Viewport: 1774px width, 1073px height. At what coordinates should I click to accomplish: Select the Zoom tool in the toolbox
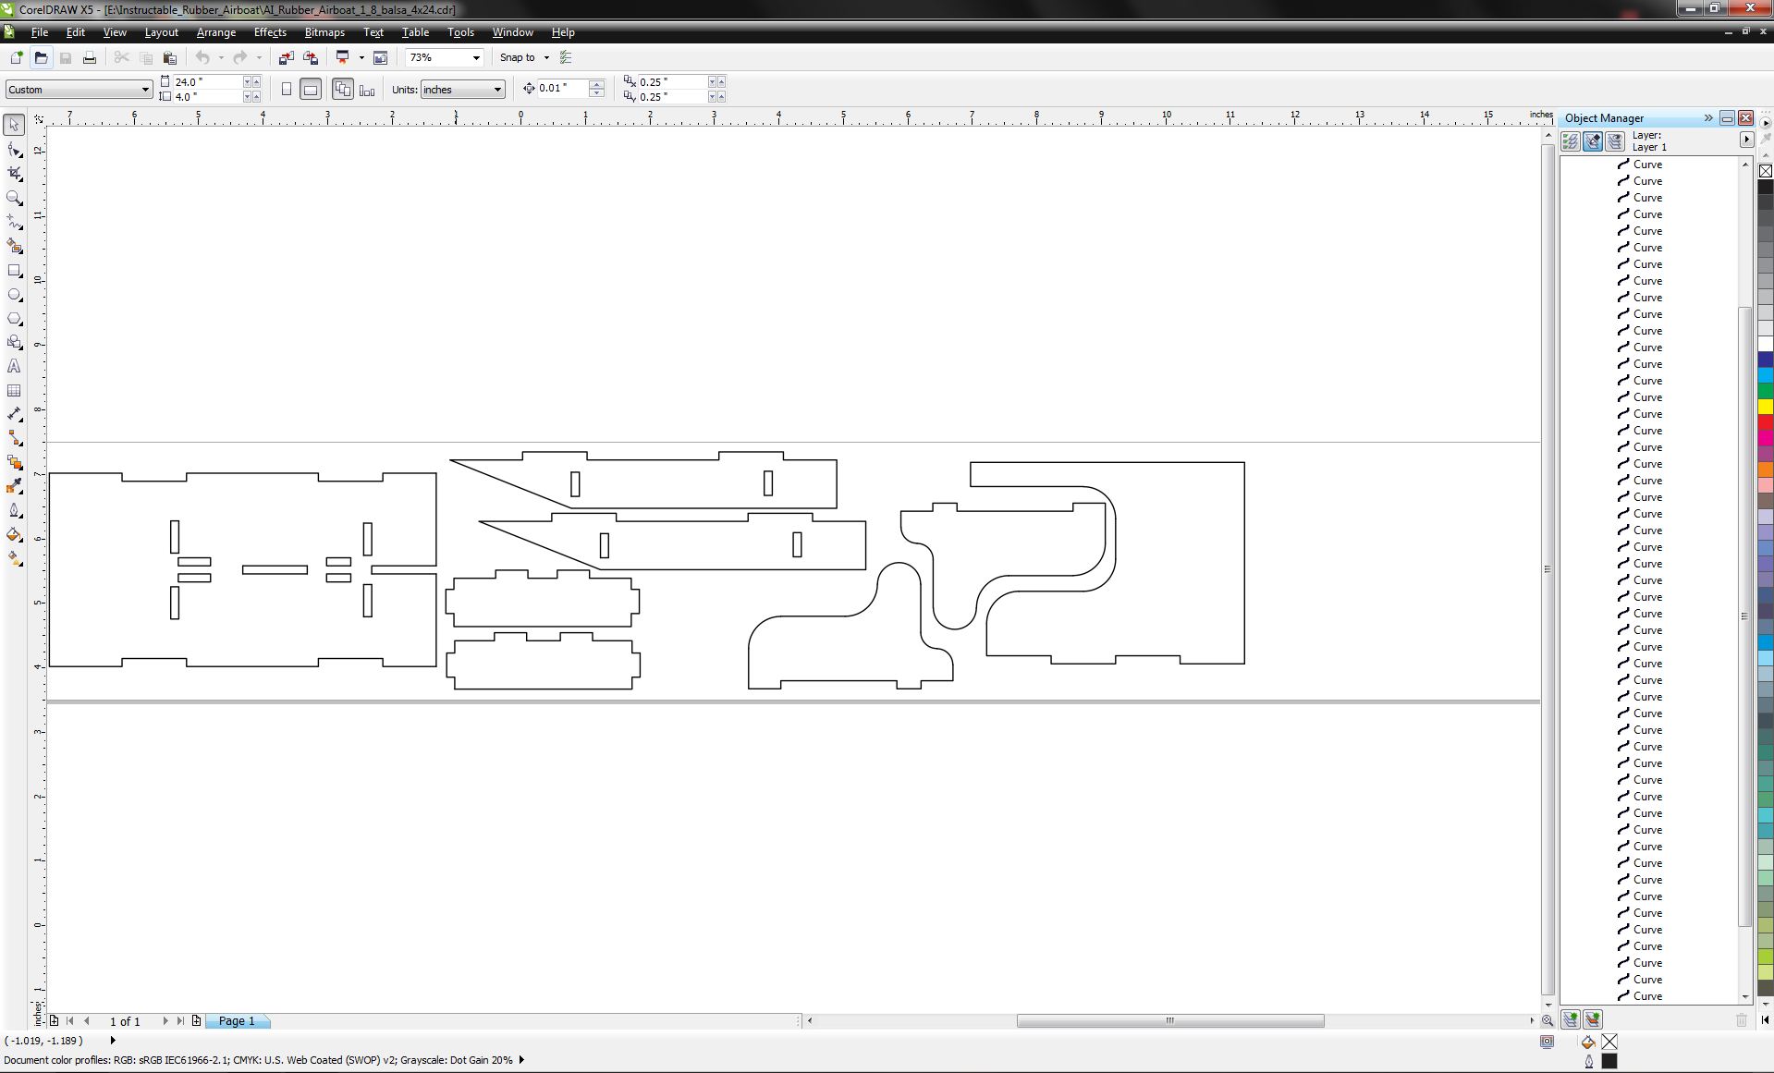click(14, 198)
